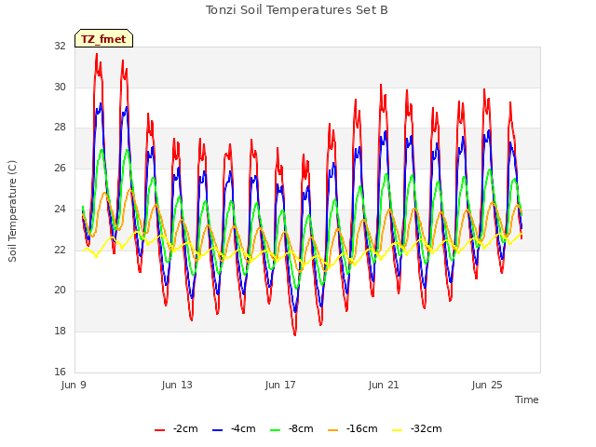The image size is (596, 447).
Task: Click the blue -4cm legend swatch
Action: (x=217, y=430)
